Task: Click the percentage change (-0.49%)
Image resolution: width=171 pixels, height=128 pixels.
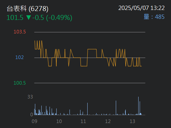Action: (x=59, y=18)
